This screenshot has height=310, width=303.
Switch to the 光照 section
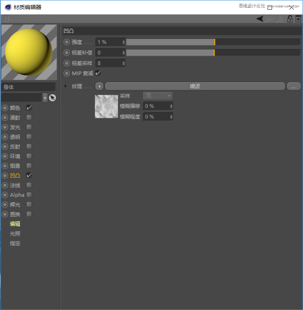[x=15, y=233]
